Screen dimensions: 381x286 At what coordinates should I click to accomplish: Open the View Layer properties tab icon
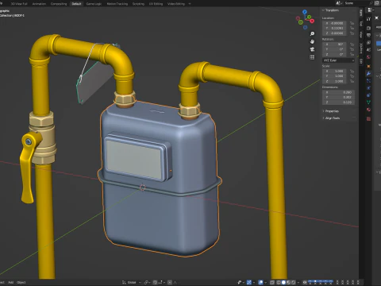tap(368, 42)
